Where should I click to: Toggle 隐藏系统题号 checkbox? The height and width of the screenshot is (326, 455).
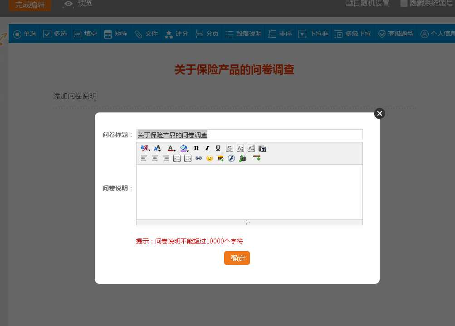tap(404, 4)
